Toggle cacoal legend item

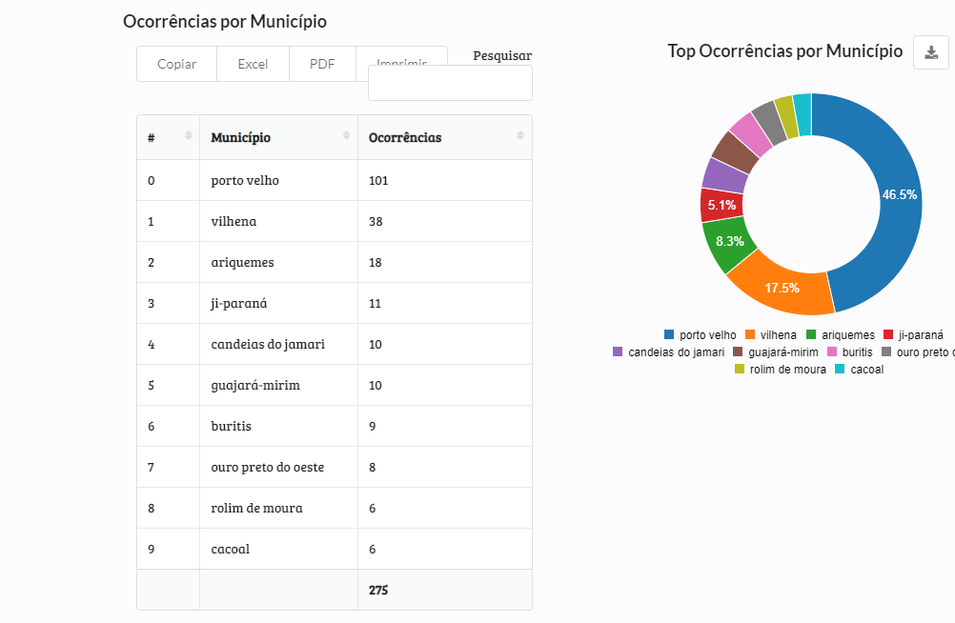tap(859, 370)
